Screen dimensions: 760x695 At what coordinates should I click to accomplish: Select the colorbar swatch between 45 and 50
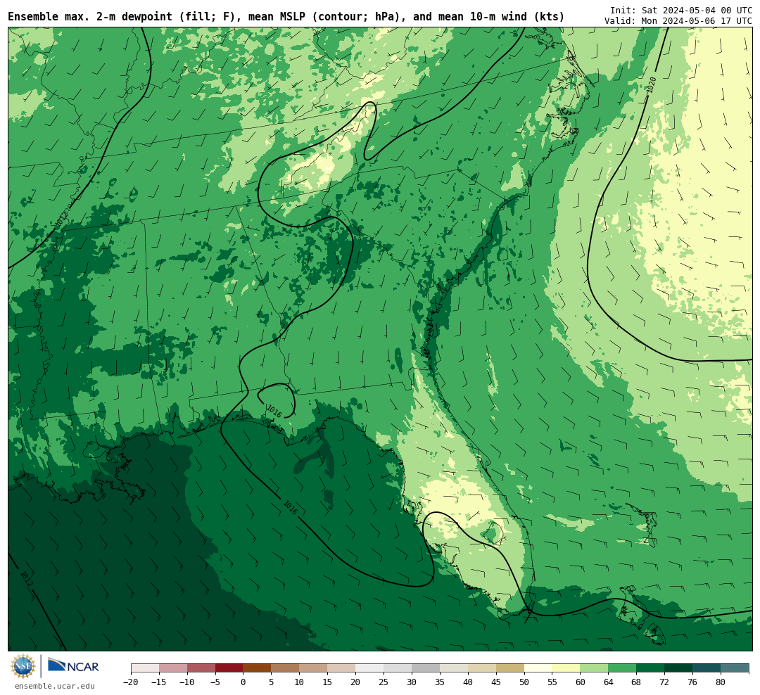(x=510, y=668)
